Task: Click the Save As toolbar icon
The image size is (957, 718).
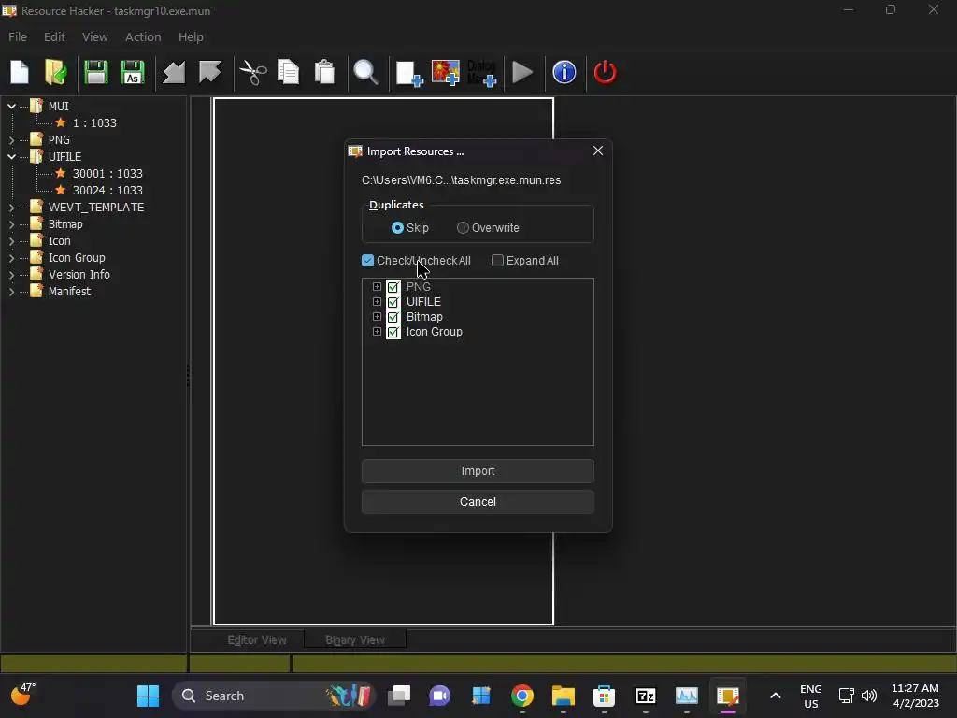Action: 133,73
